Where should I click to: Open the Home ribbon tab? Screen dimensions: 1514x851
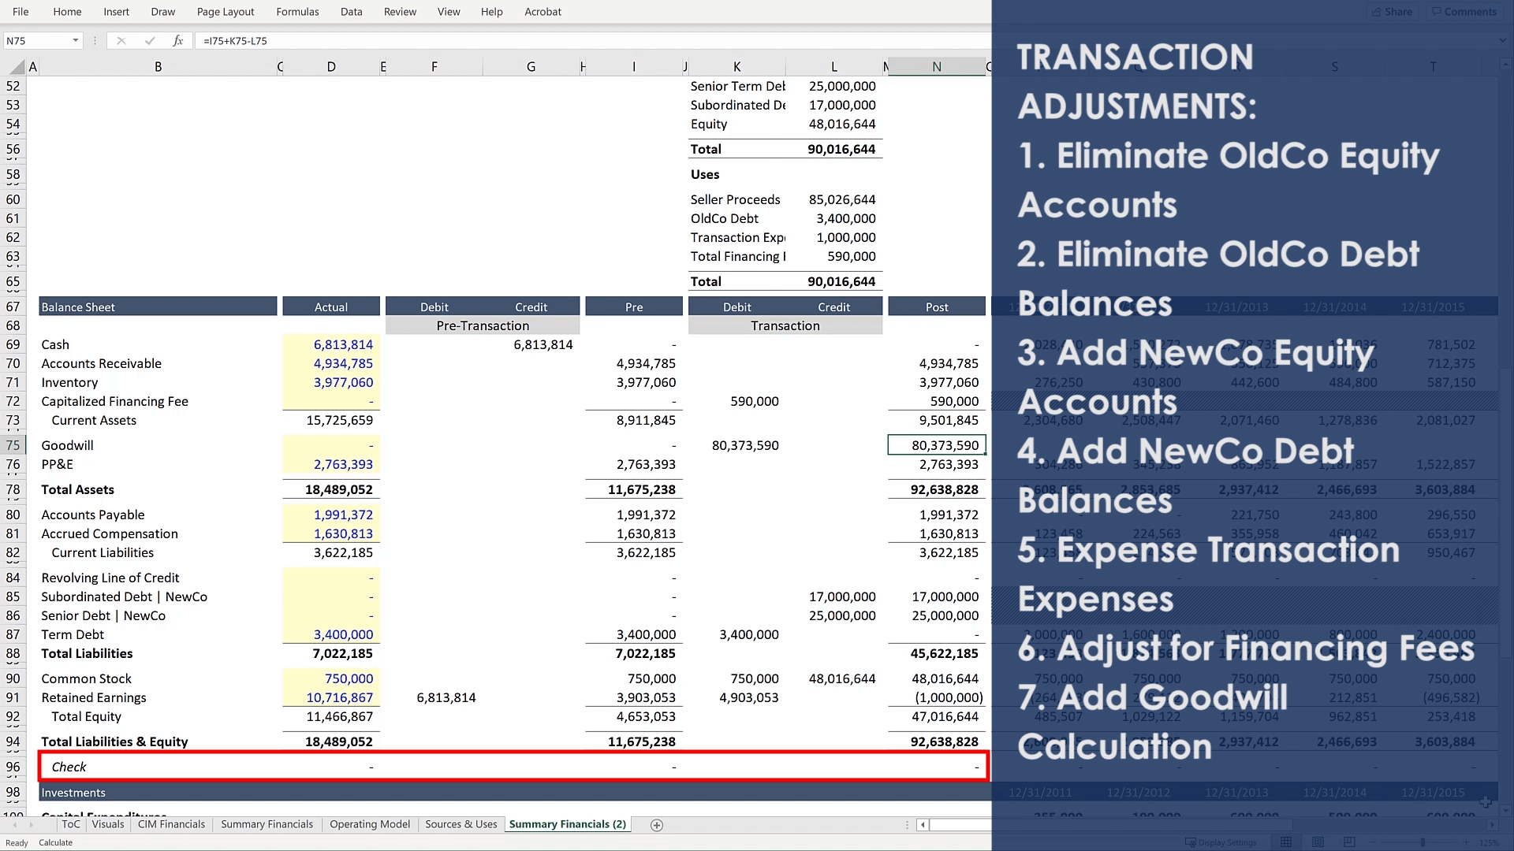(67, 12)
